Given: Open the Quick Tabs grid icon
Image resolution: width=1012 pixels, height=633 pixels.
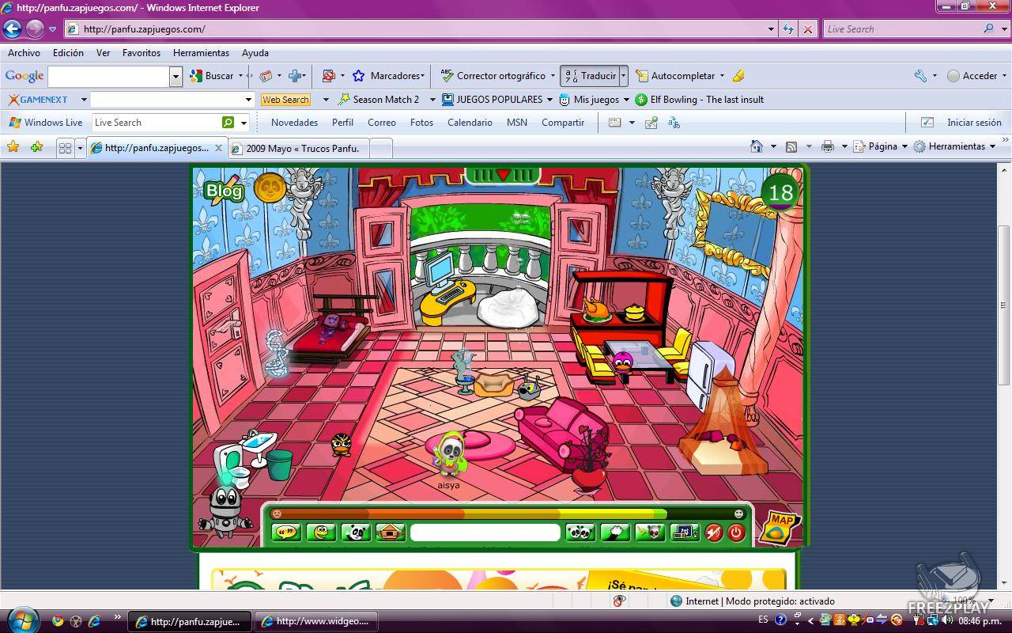Looking at the screenshot, I should tap(65, 148).
